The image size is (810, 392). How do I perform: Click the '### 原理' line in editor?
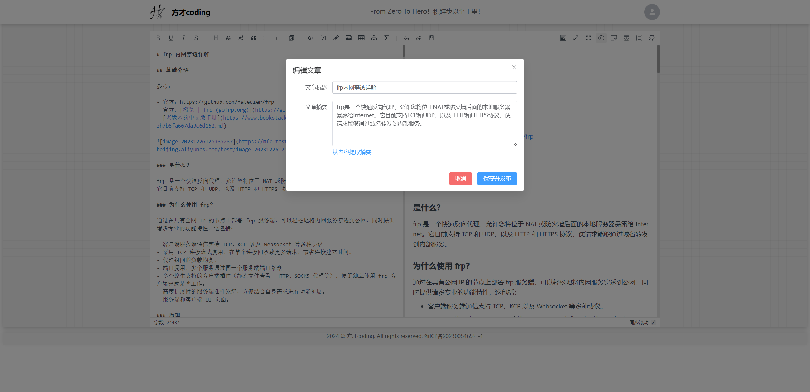click(168, 315)
